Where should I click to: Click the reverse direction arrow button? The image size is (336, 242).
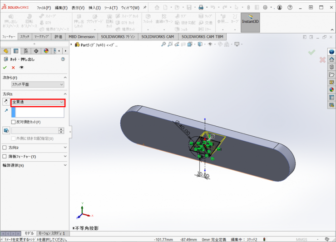[6, 103]
